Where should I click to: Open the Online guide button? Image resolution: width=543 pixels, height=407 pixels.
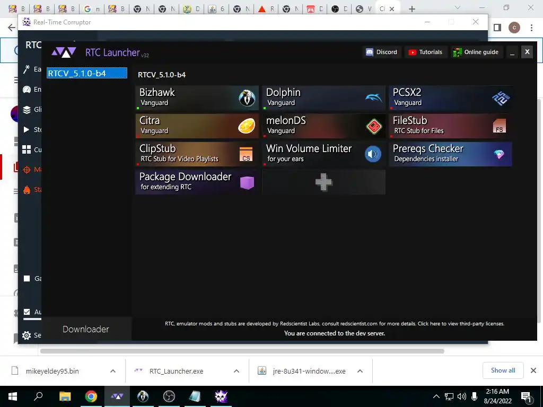[x=477, y=52]
